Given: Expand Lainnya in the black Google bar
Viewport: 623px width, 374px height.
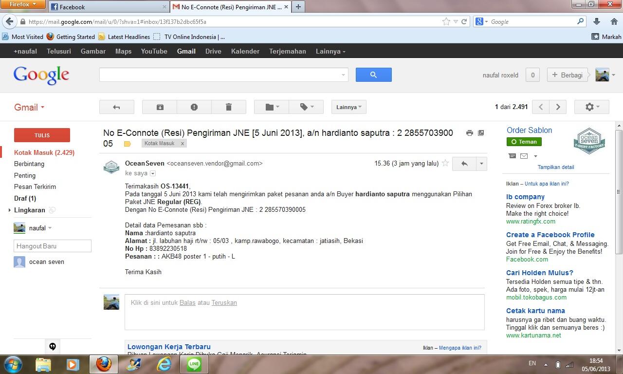Looking at the screenshot, I should (x=330, y=51).
